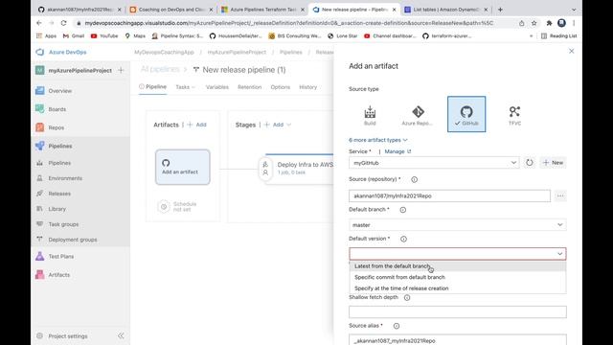Switch to the Retention tab
Screen dimensions: 613x345
click(249, 87)
